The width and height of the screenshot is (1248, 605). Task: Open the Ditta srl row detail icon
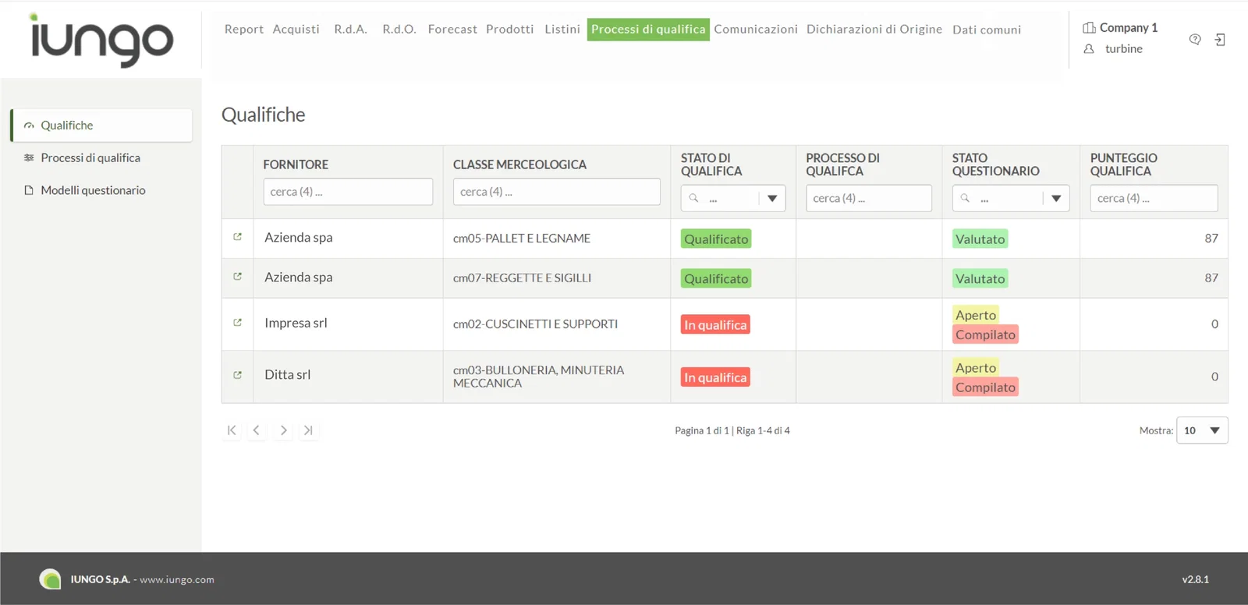(237, 375)
